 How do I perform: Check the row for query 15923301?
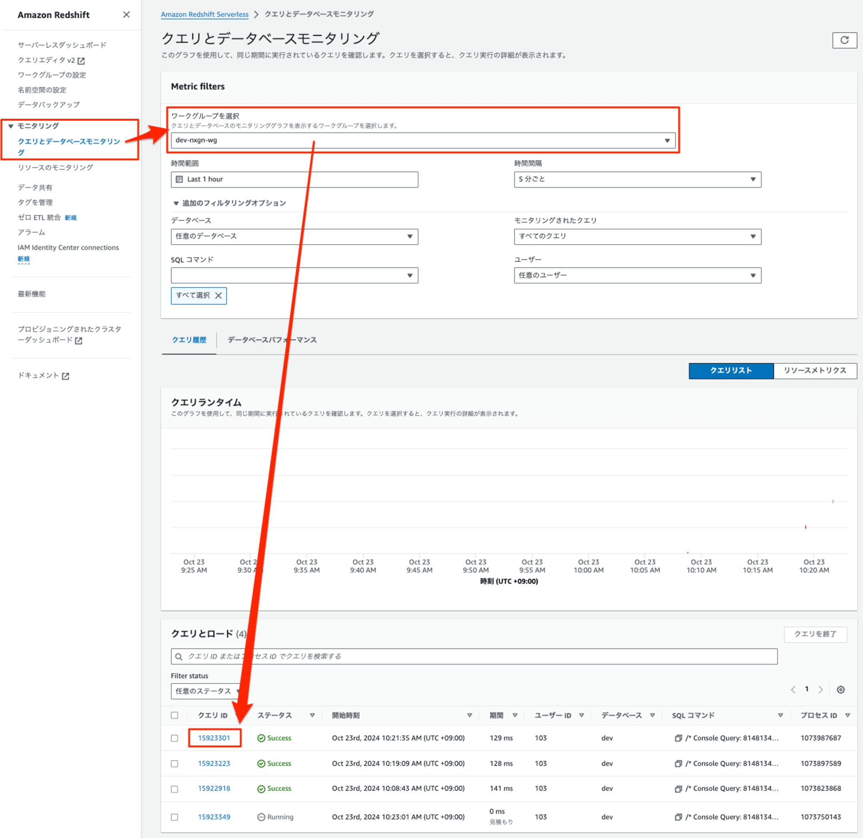pyautogui.click(x=174, y=738)
